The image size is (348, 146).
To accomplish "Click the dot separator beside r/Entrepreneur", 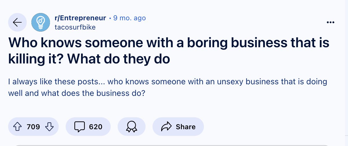I will [110, 19].
